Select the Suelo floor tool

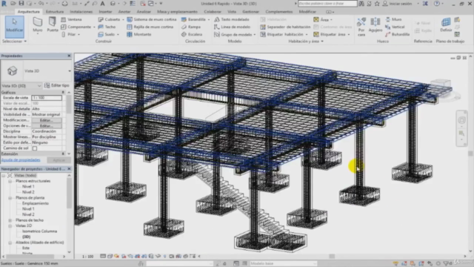107,35
